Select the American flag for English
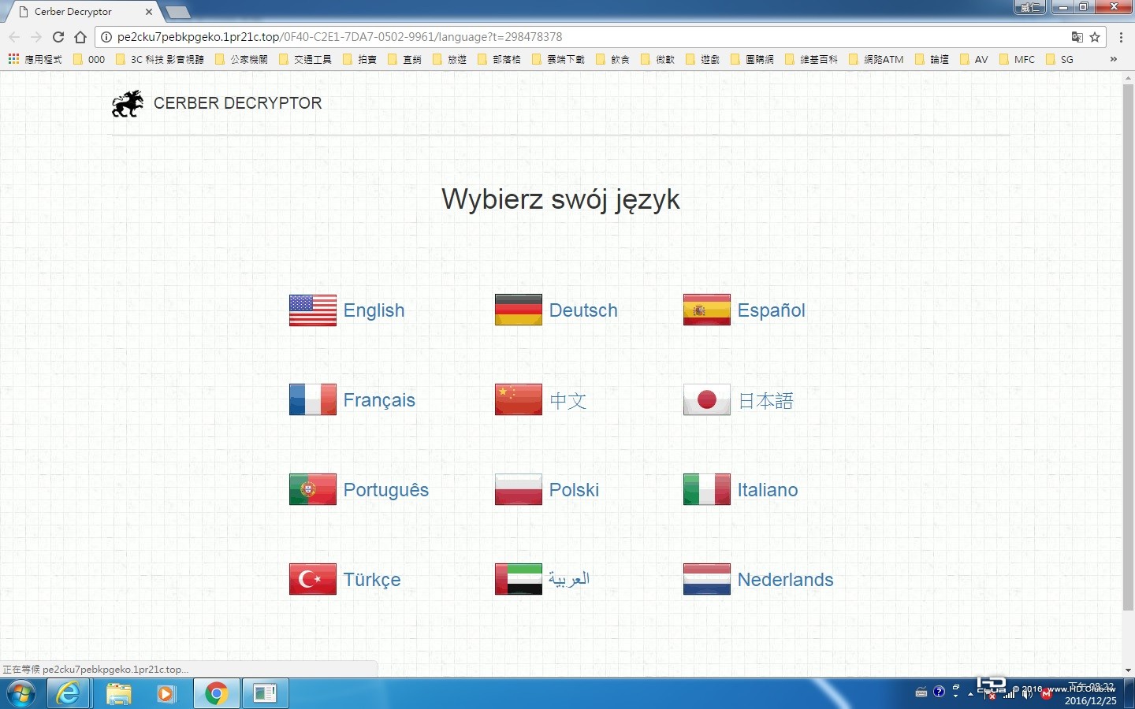This screenshot has height=709, width=1135. click(313, 310)
